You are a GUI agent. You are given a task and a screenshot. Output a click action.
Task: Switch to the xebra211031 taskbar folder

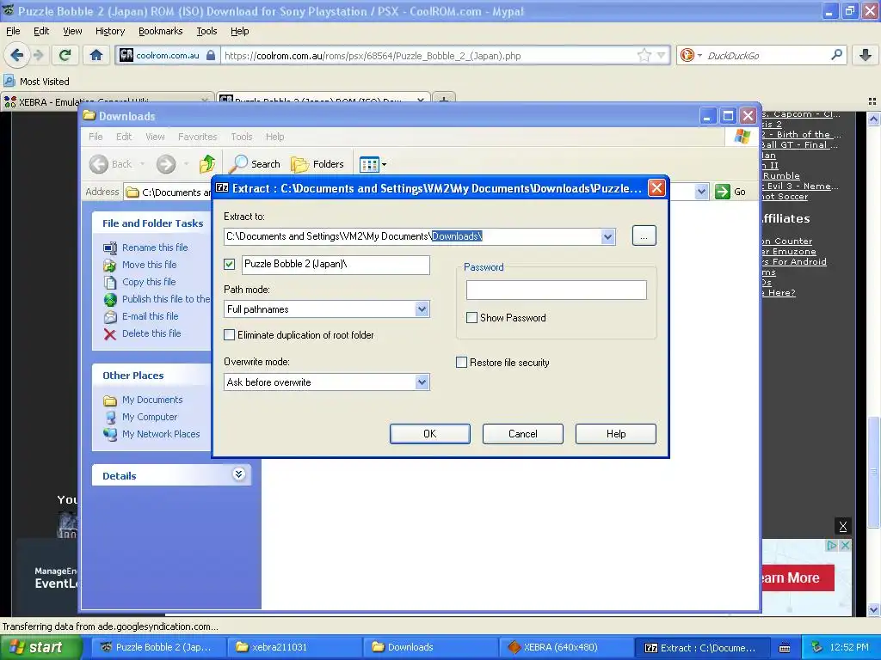(293, 647)
